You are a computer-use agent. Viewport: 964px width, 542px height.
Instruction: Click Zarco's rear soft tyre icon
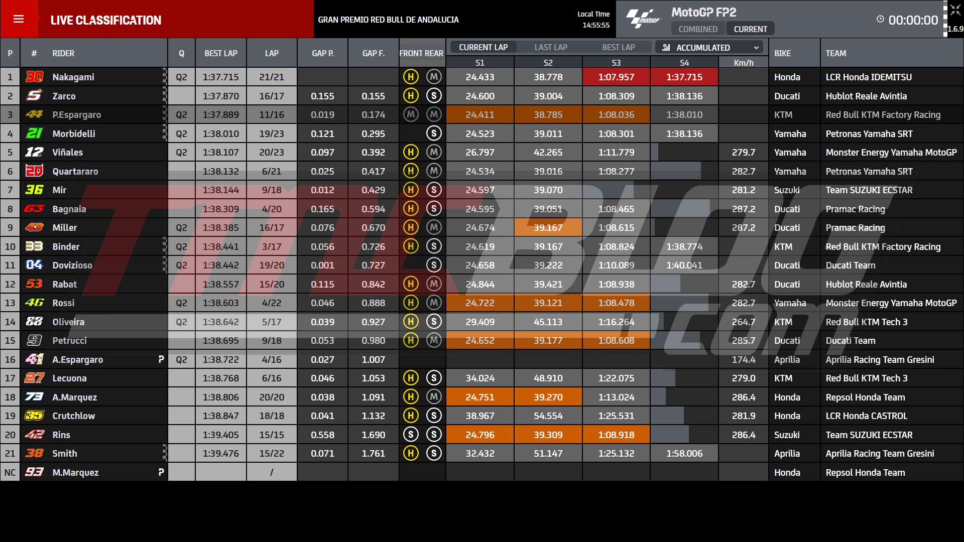click(434, 95)
